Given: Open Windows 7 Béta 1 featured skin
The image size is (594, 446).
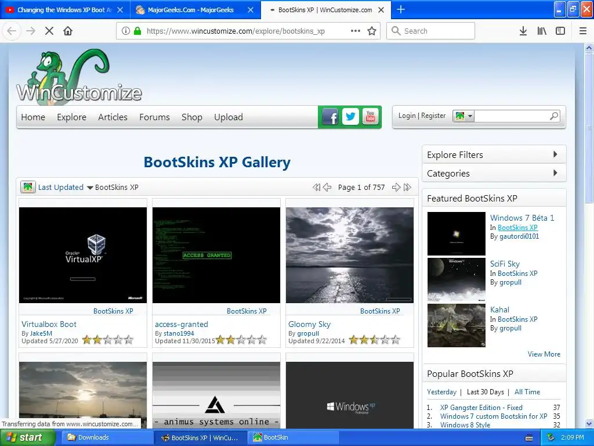Looking at the screenshot, I should click(x=522, y=218).
